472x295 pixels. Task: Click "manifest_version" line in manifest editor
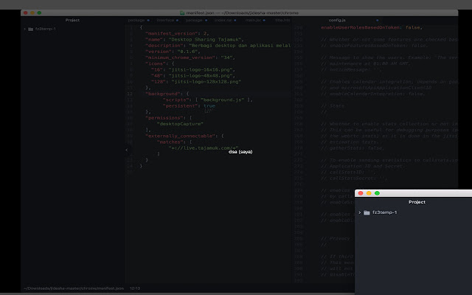177,33
